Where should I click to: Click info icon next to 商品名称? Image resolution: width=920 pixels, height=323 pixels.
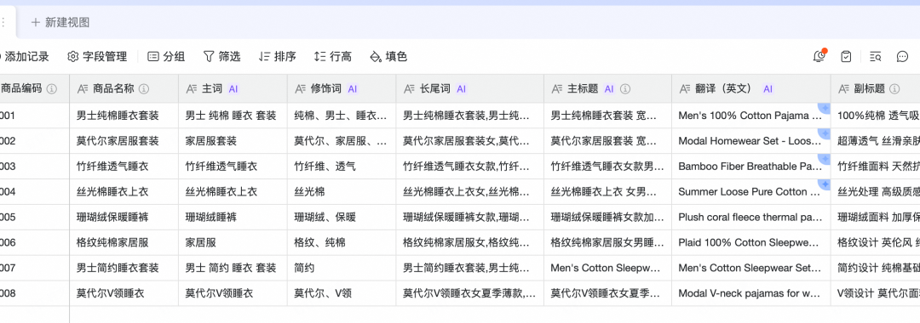(144, 89)
